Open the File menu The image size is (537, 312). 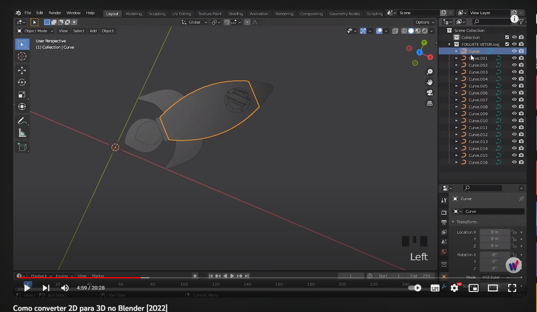pyautogui.click(x=28, y=13)
